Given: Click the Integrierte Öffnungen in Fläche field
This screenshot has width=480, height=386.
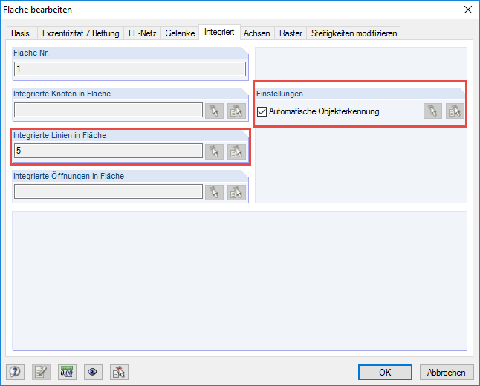Looking at the screenshot, I should click(108, 192).
